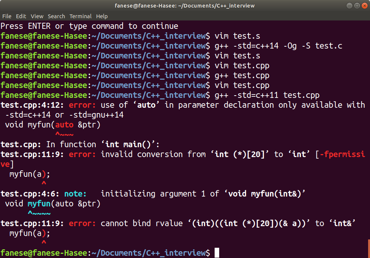The width and height of the screenshot is (370, 258).
Task: Click 'test.cpp:4:12:' error location
Action: (x=32, y=105)
